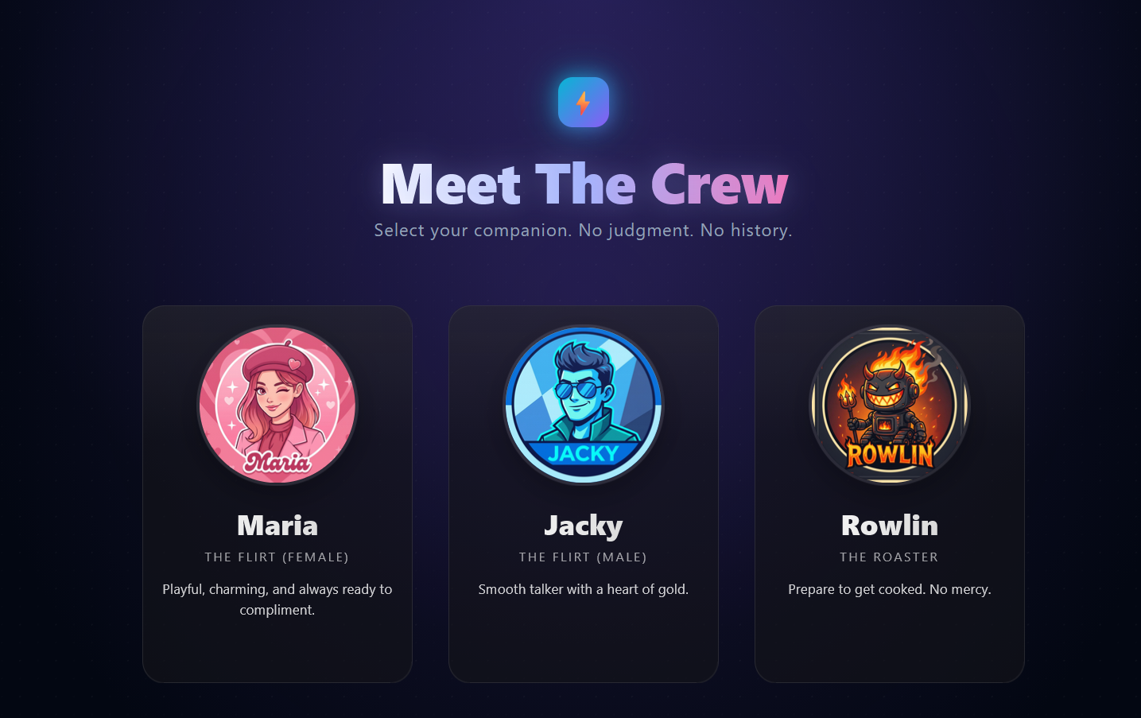The height and width of the screenshot is (718, 1141).
Task: Select Jacky's blue sunglasses avatar
Action: click(x=584, y=405)
